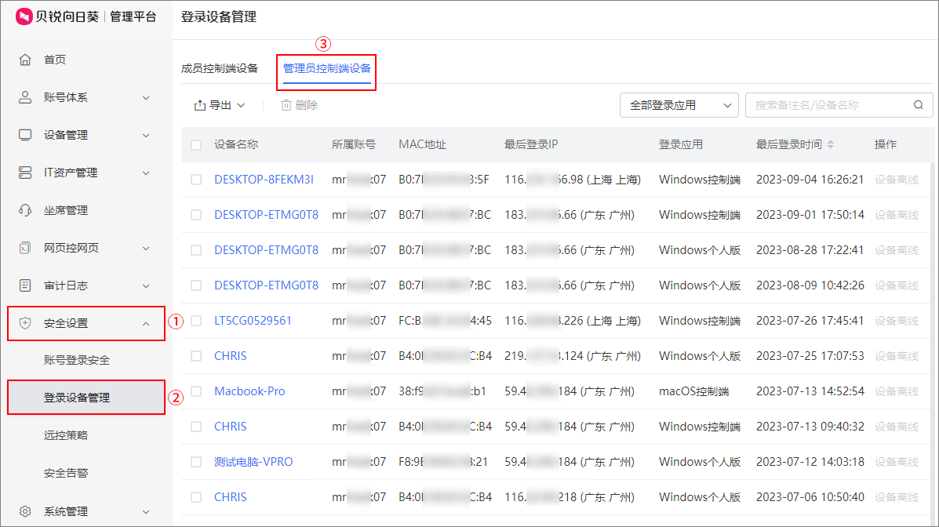Click the 安全设置 shield icon

tap(25, 323)
